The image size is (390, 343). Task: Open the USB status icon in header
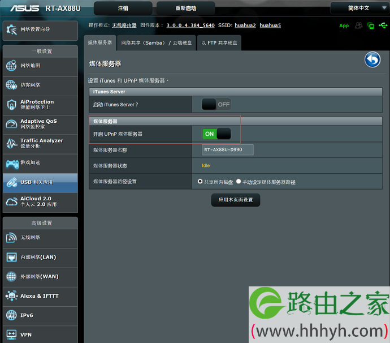(383, 25)
